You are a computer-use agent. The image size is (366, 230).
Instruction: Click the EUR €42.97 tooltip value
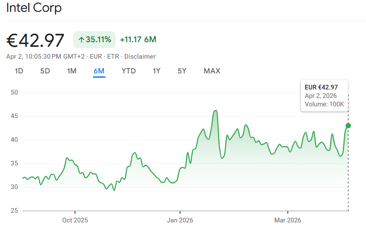[x=321, y=87]
